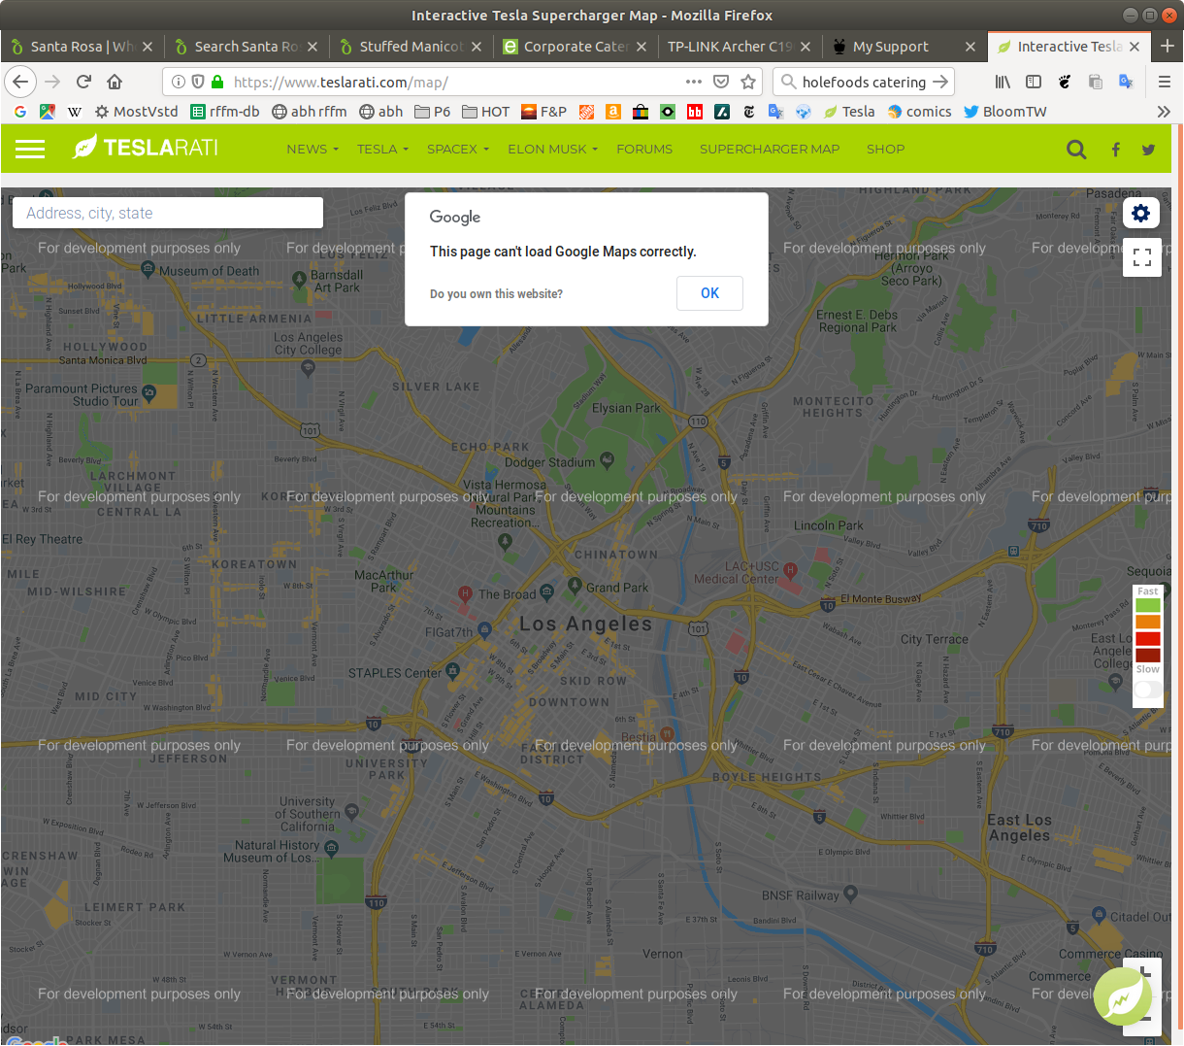Open map settings gear
The height and width of the screenshot is (1046, 1184).
coord(1141,214)
